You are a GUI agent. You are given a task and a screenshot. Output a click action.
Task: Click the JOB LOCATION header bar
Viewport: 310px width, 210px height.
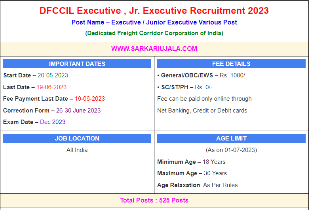[x=77, y=139]
